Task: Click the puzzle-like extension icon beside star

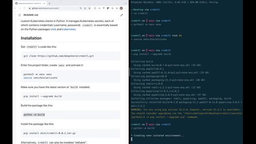Action: [x=95, y=8]
